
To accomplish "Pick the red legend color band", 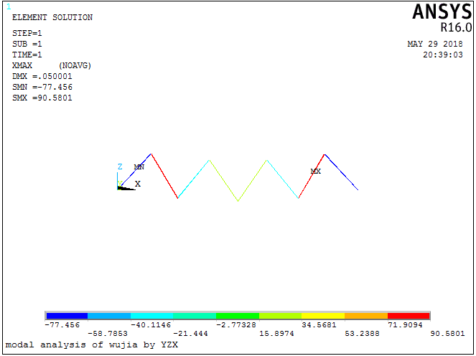I will click(x=409, y=316).
